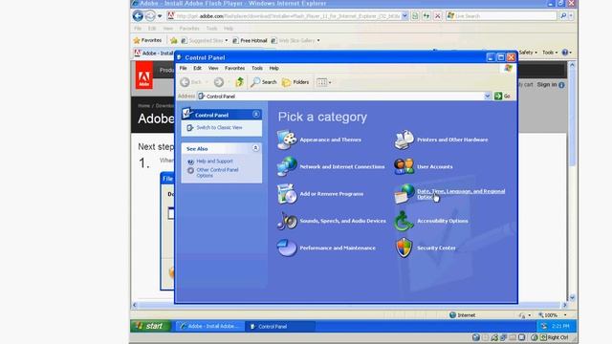Viewport: 612px width, 344px height.
Task: Click Windows Start button
Action: pyautogui.click(x=151, y=326)
